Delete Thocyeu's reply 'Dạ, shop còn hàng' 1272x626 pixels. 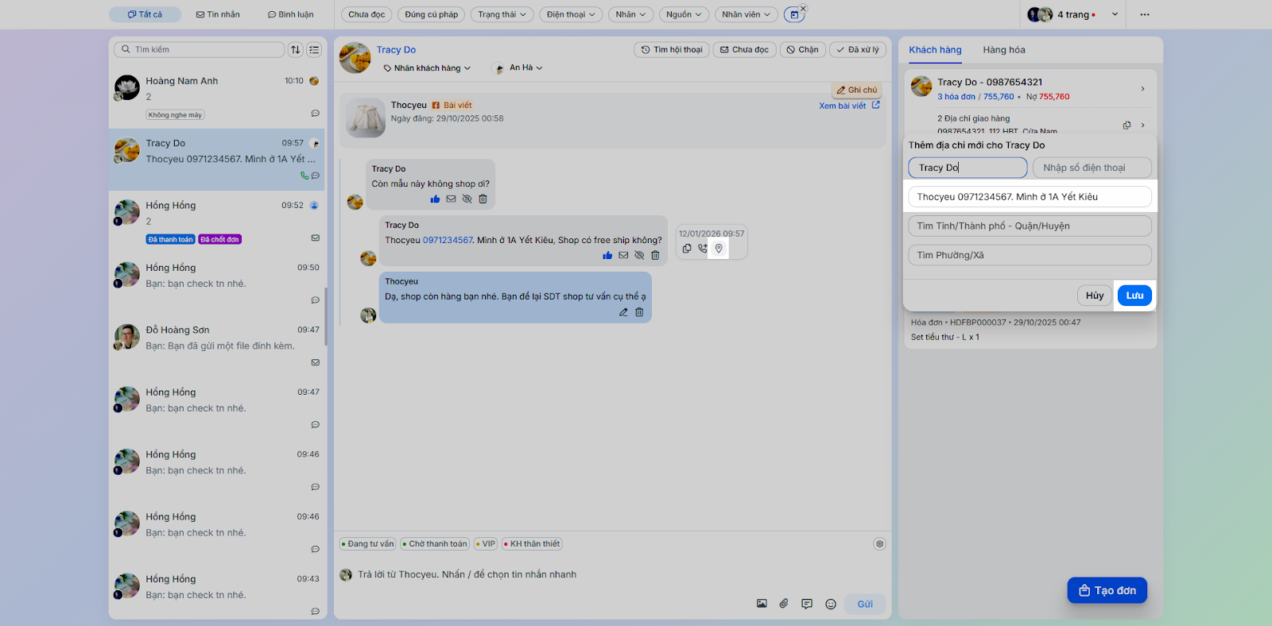click(x=639, y=312)
